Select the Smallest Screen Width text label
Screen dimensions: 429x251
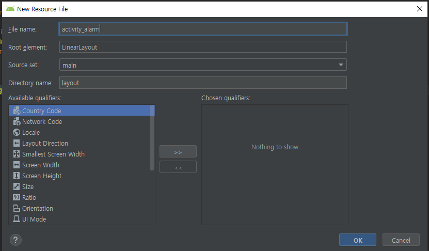pyautogui.click(x=53, y=154)
